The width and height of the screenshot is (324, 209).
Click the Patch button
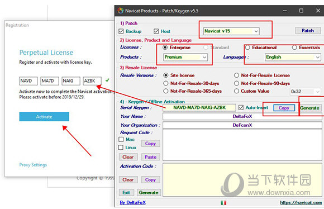(308, 31)
